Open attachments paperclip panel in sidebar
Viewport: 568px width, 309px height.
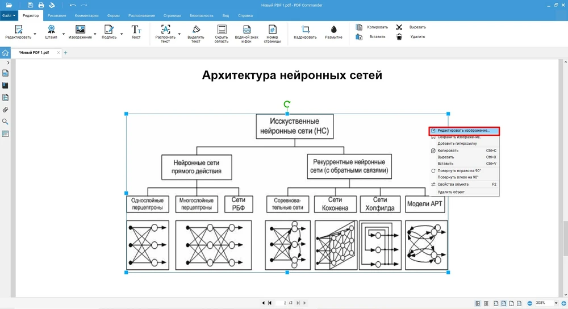pos(6,110)
